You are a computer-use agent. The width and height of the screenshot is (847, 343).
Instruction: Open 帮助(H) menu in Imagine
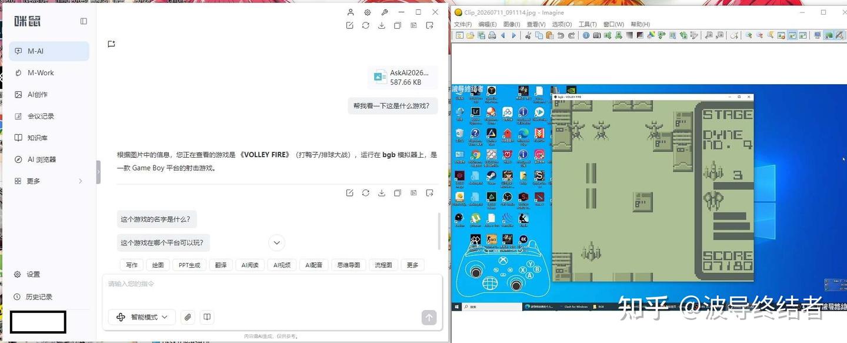640,24
